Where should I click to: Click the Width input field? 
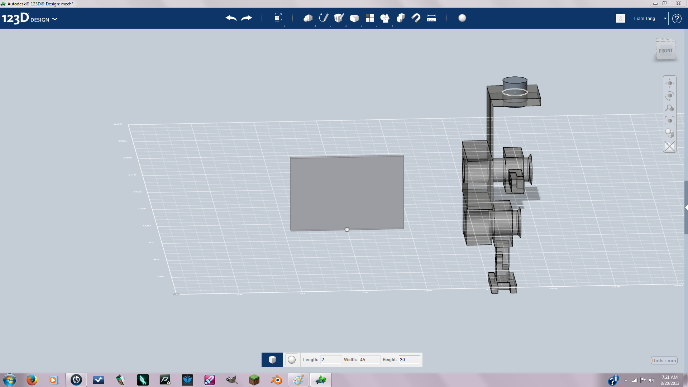click(369, 359)
